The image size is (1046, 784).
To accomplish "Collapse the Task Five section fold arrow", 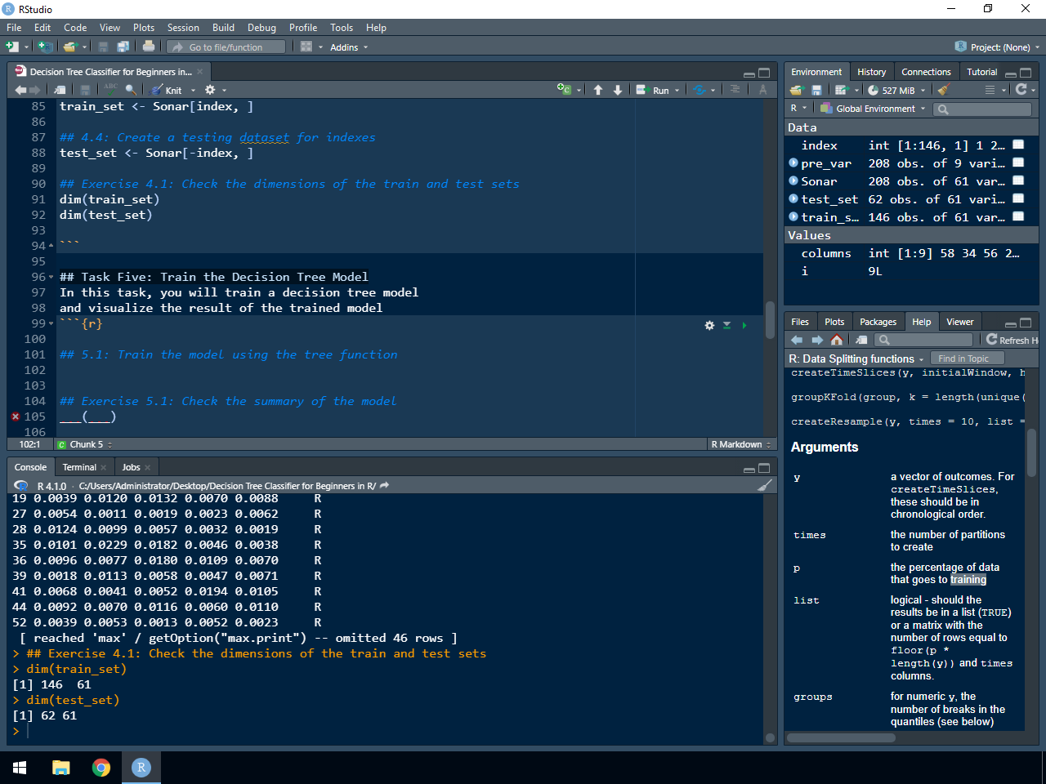I will 51,277.
